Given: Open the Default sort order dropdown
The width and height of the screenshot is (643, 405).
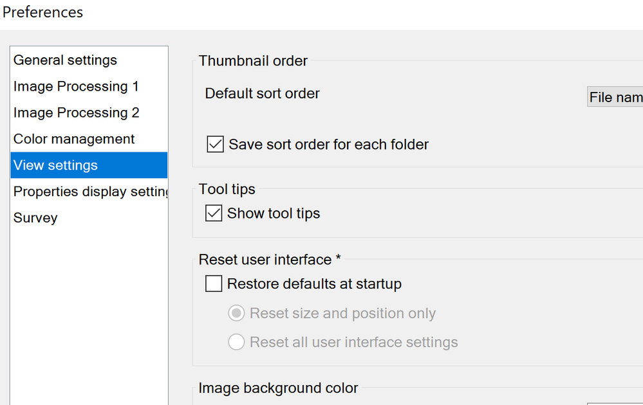Looking at the screenshot, I should pyautogui.click(x=615, y=97).
